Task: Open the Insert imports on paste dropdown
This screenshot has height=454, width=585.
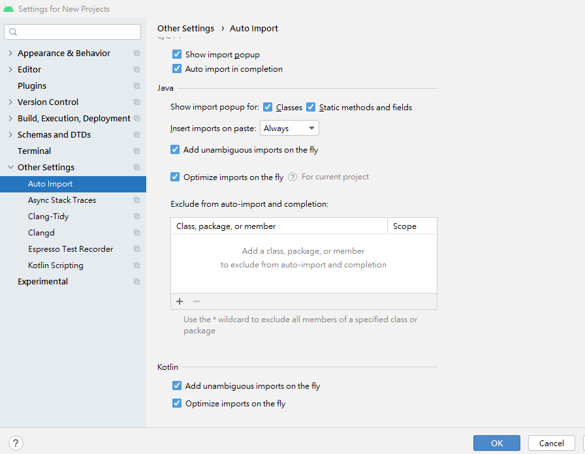Action: (x=289, y=129)
